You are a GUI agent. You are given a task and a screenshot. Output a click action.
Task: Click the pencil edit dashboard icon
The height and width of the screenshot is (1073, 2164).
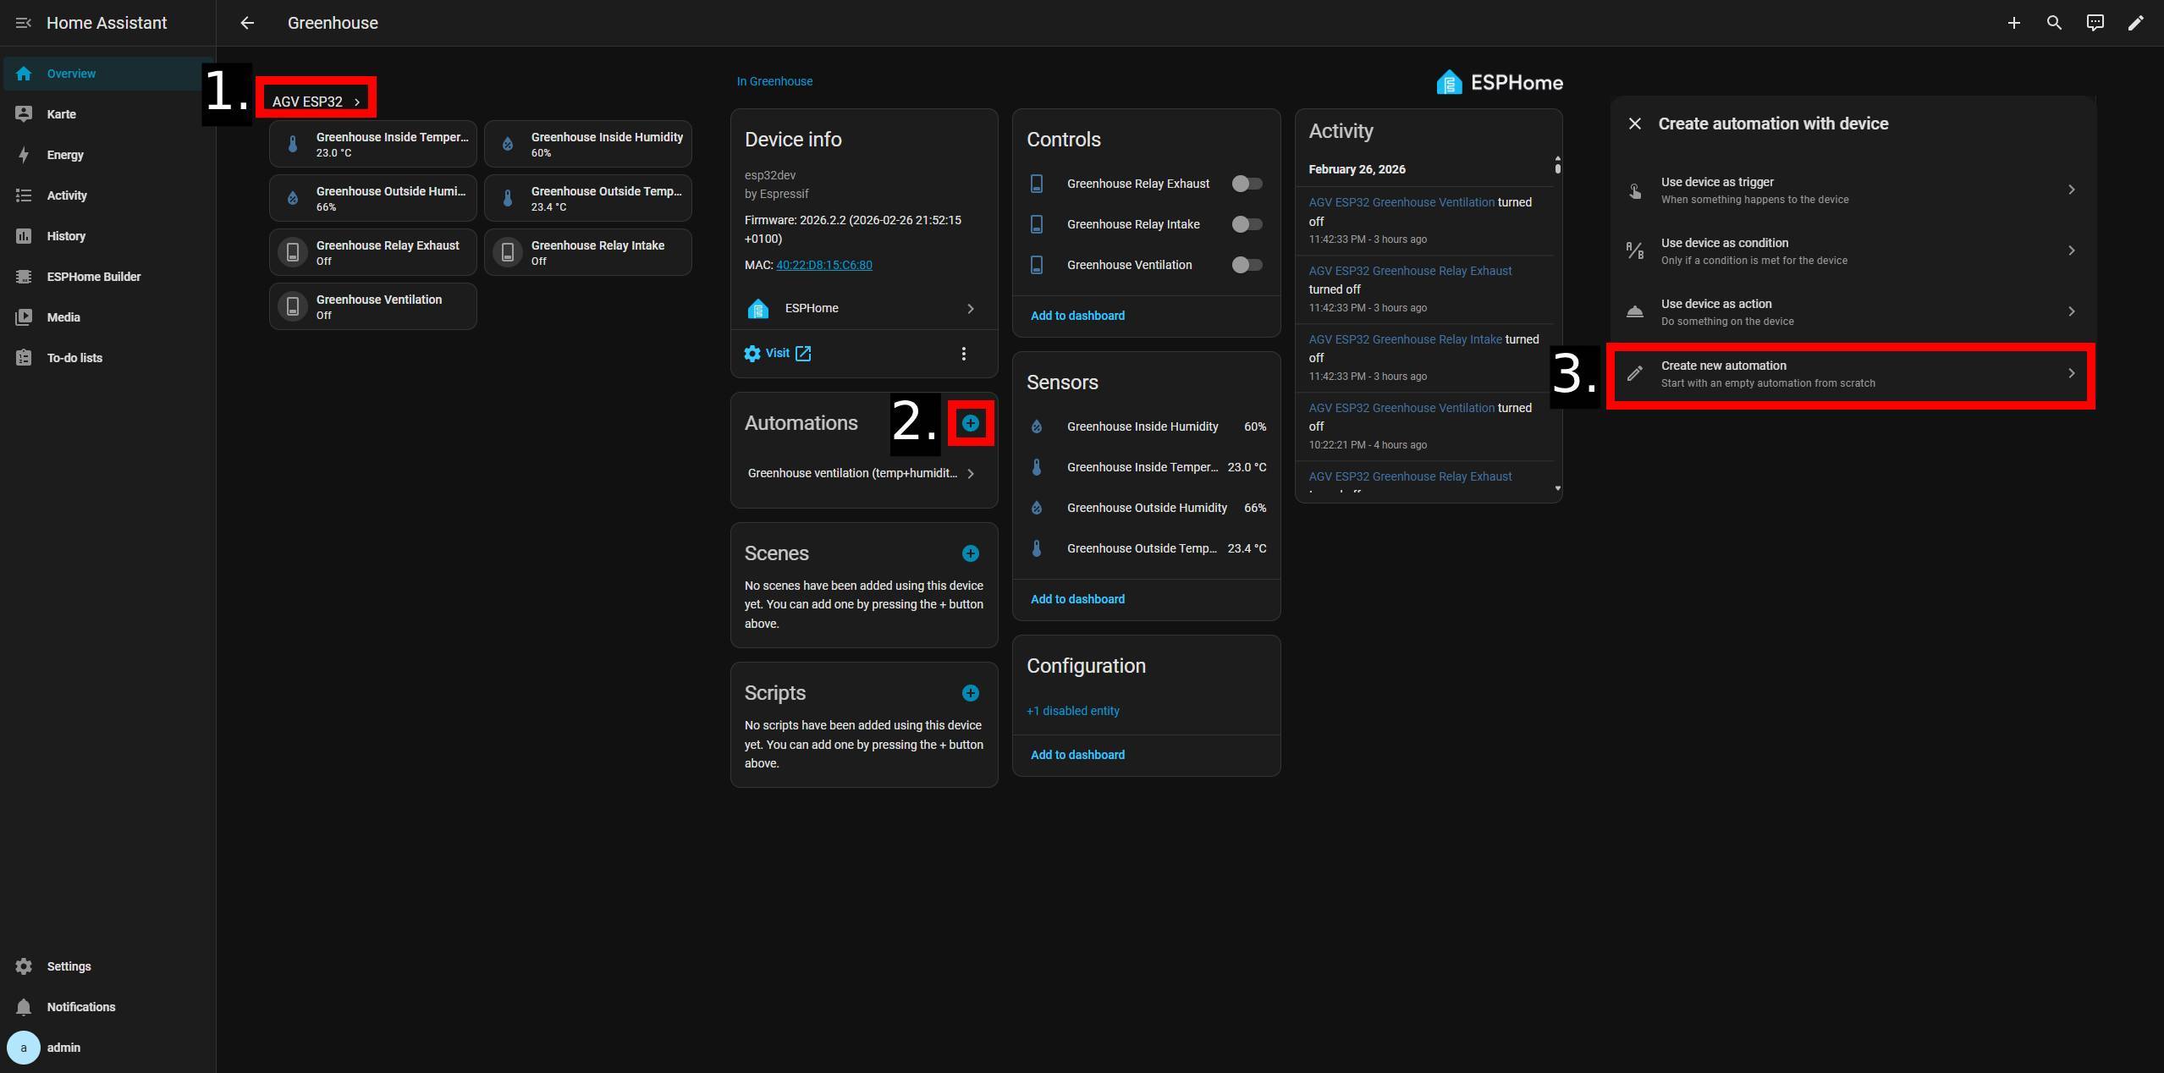point(2135,23)
